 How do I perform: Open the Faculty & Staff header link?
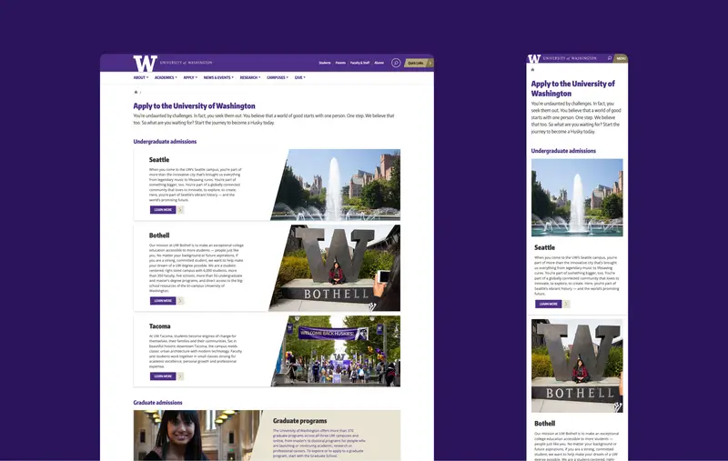click(x=359, y=63)
